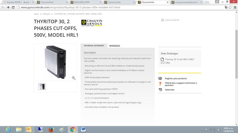The image size is (238, 133).
Task: Go back with the browser back arrow
Action: click(3, 7)
